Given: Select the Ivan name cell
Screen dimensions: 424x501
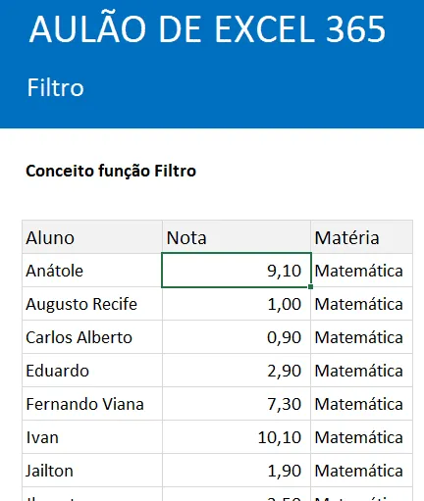Looking at the screenshot, I should click(92, 437).
